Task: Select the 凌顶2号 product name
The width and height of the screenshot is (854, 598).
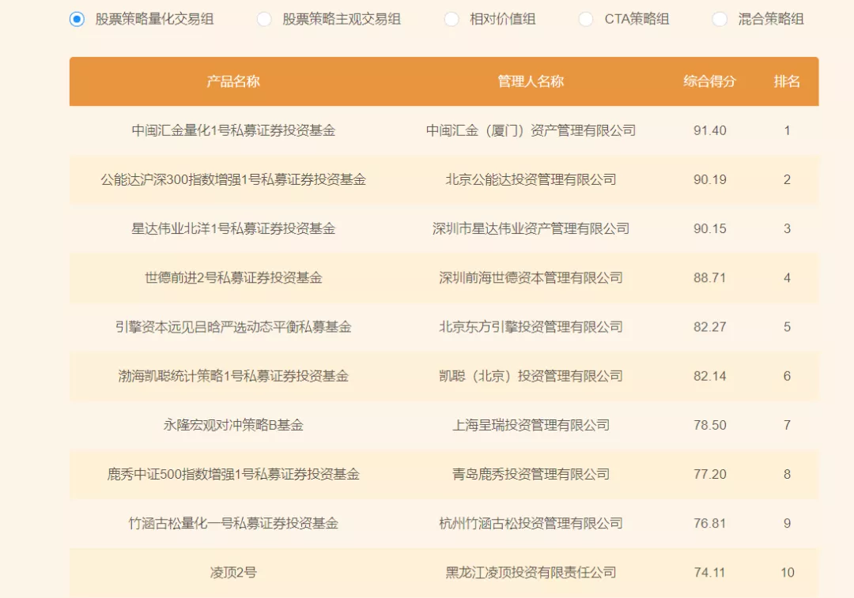Action: click(233, 573)
